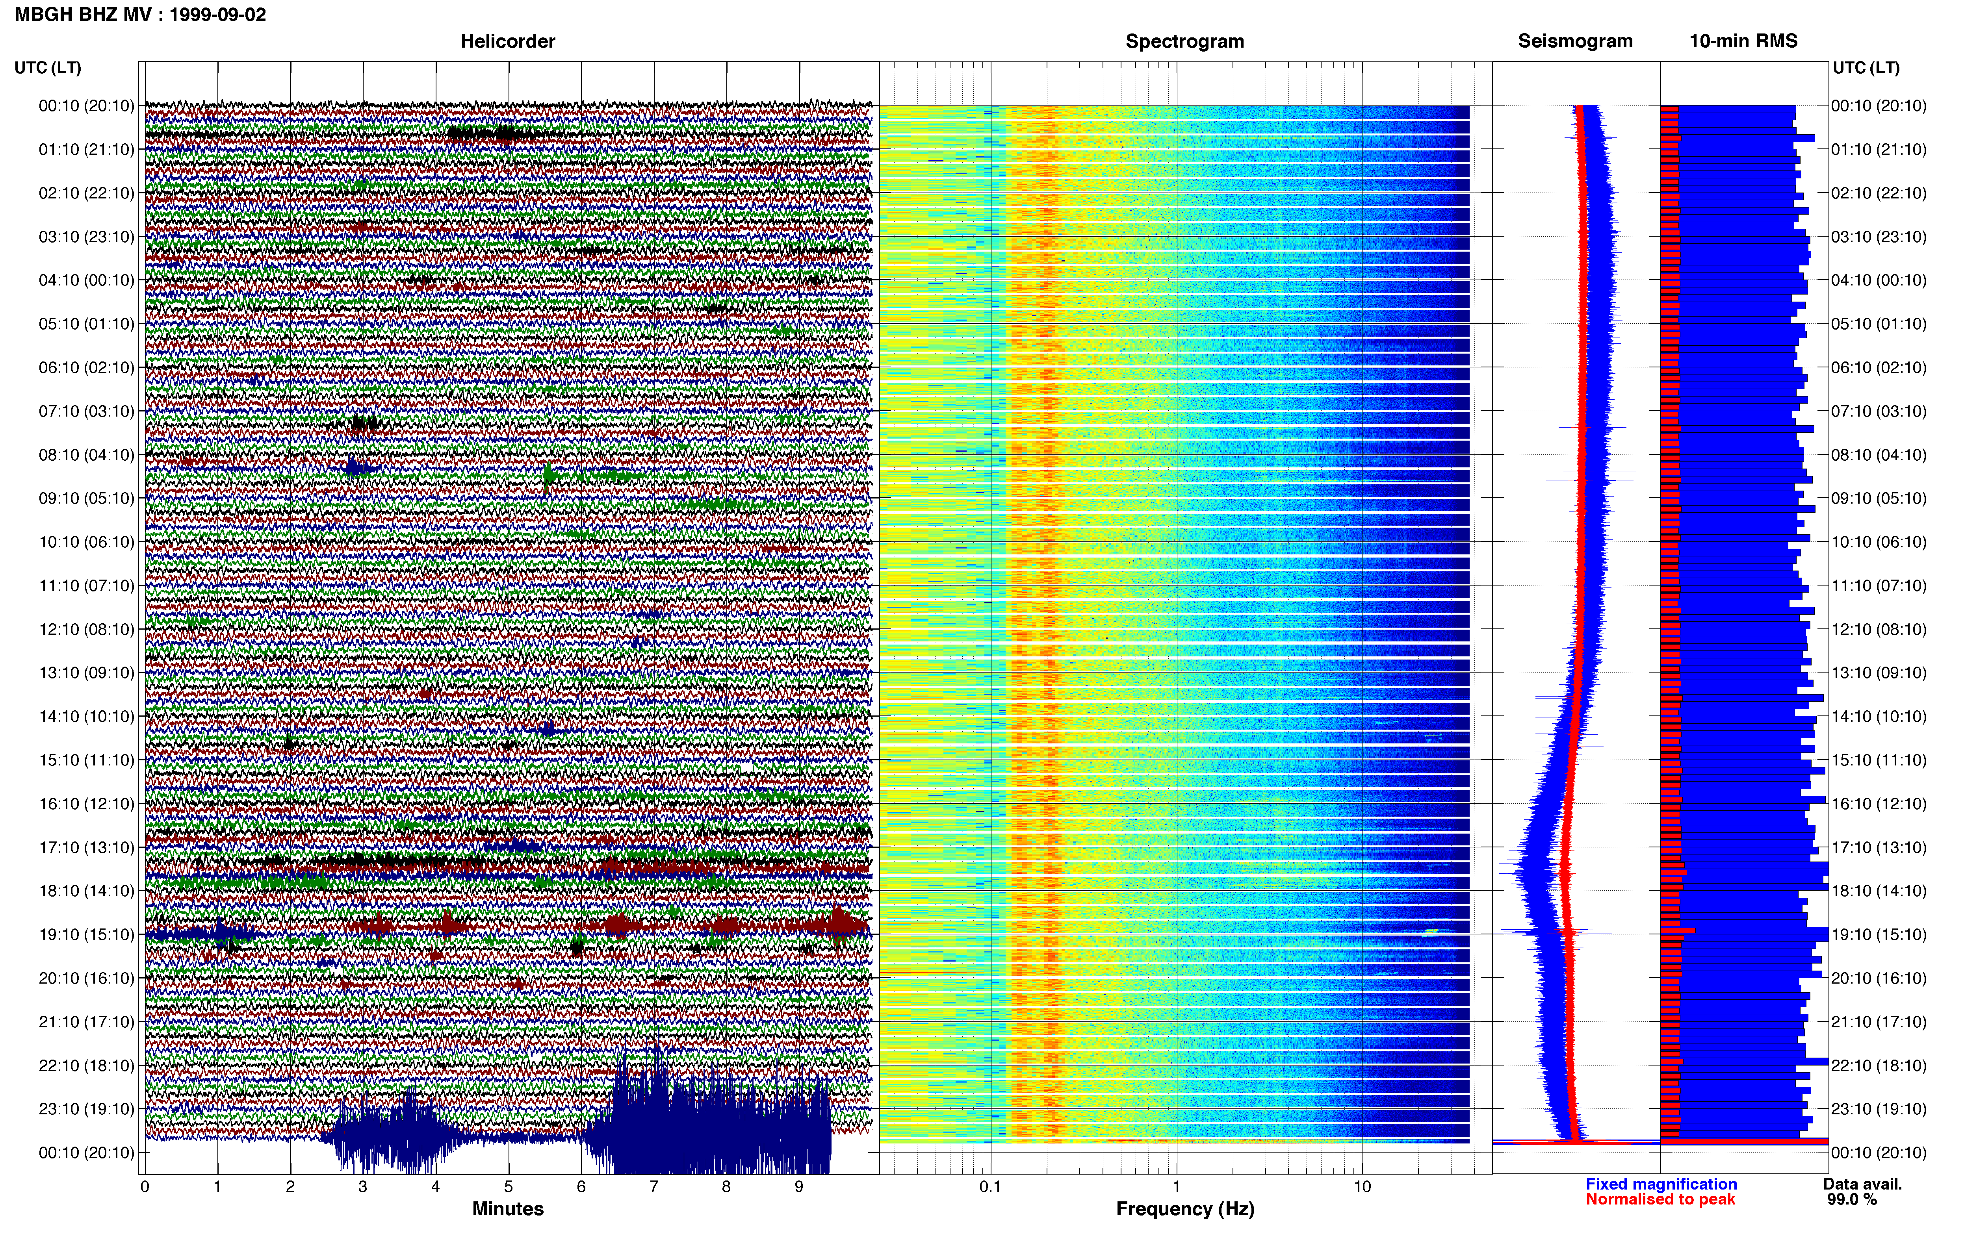Click the right '22:10 (18:10)' time label
The height and width of the screenshot is (1236, 1977).
(1879, 1066)
